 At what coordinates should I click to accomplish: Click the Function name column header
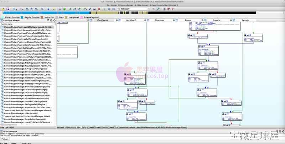27,24
